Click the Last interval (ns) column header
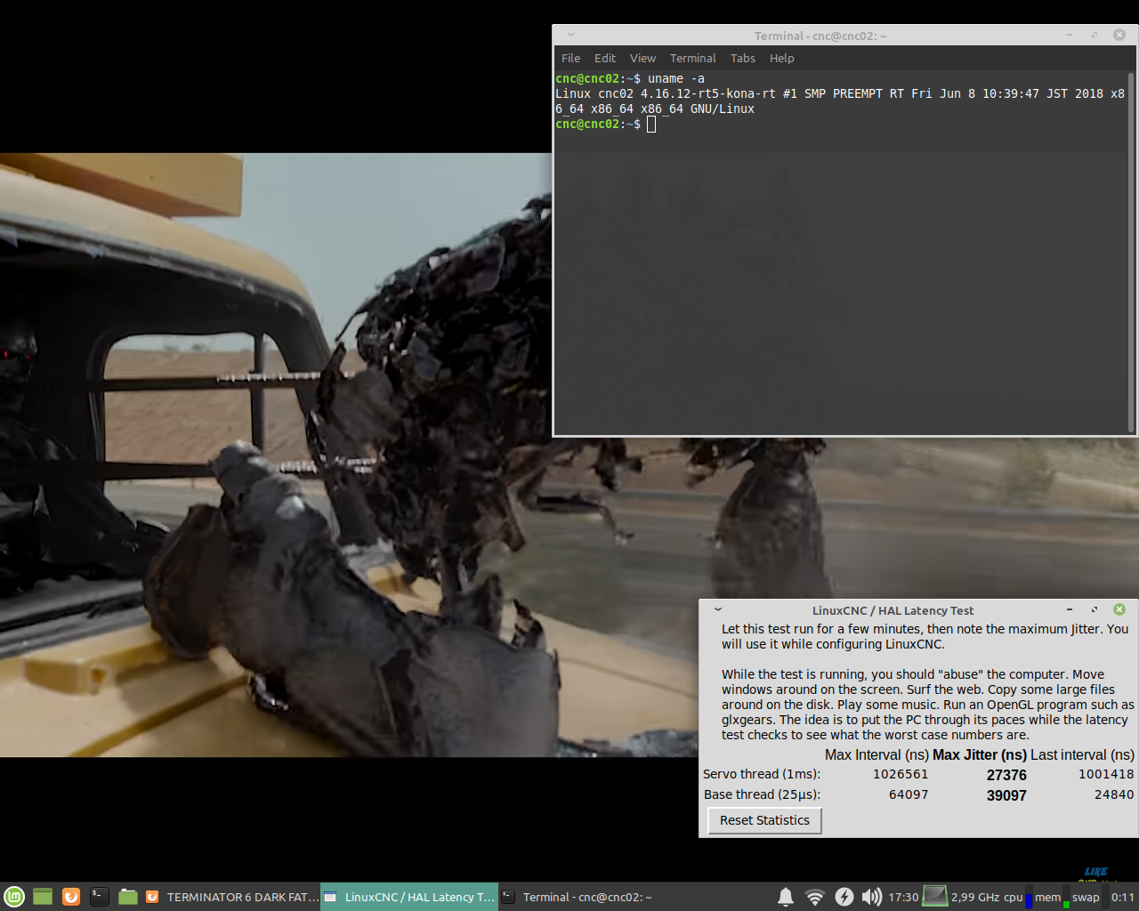 [x=1083, y=754]
